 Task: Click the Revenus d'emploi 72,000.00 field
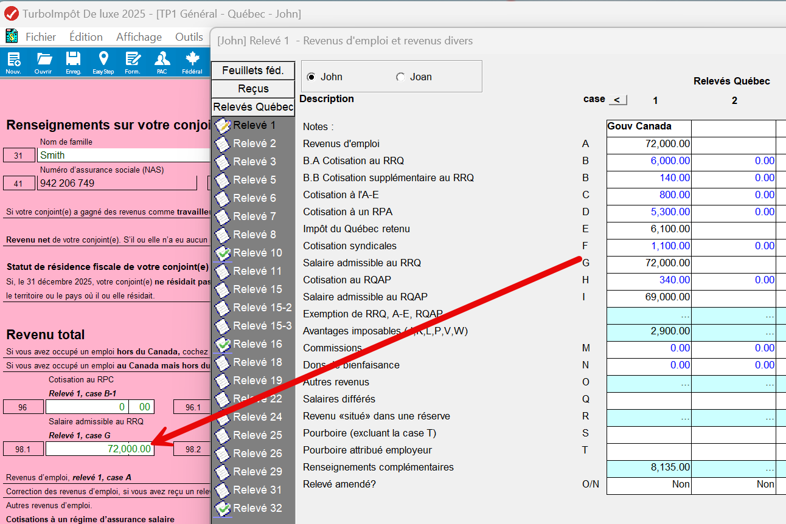pos(649,144)
